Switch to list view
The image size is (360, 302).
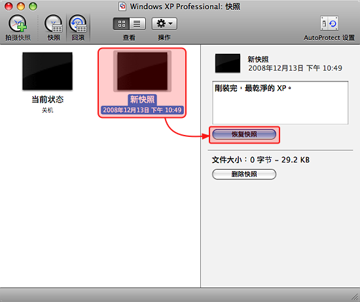(137, 24)
